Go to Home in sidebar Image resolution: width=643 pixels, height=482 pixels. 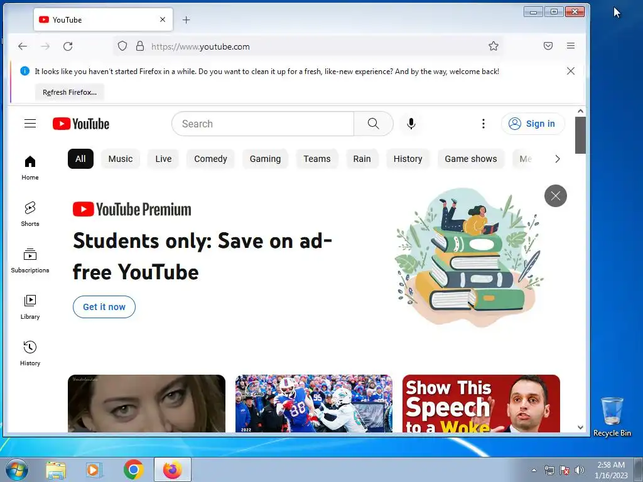(x=30, y=168)
